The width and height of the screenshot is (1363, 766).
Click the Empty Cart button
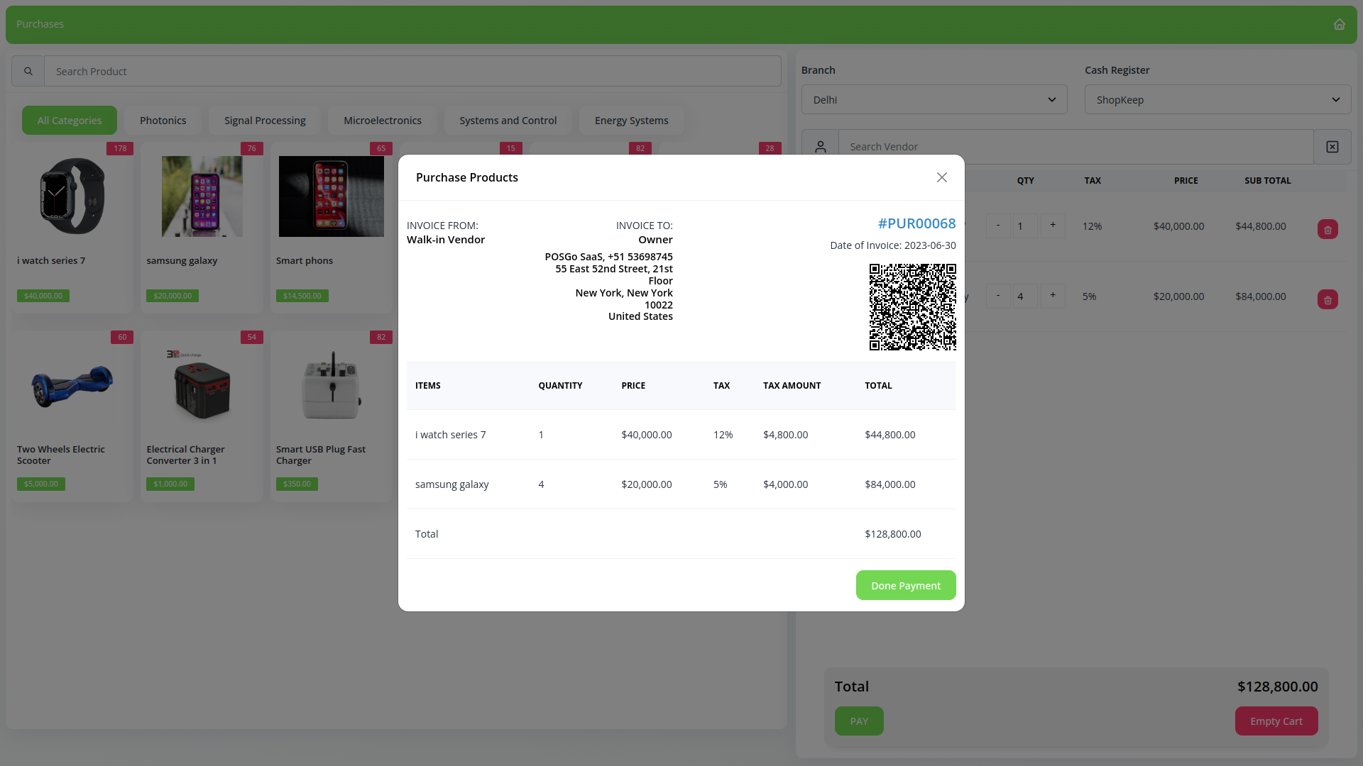click(1276, 721)
